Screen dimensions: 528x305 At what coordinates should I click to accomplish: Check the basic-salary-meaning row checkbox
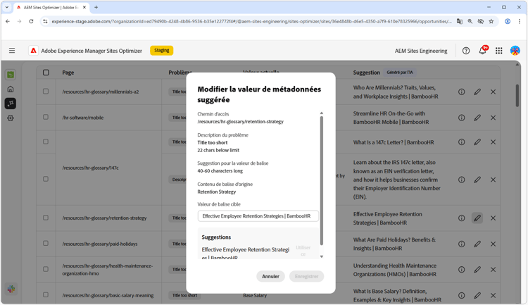pyautogui.click(x=46, y=294)
